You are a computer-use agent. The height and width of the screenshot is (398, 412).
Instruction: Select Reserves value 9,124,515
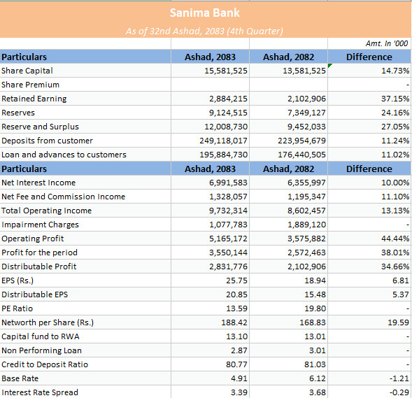tap(228, 113)
